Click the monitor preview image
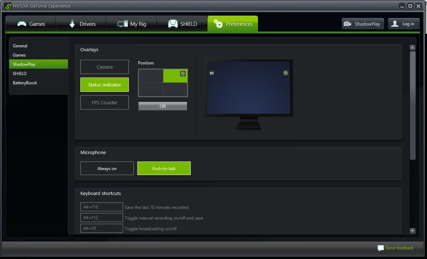The width and height of the screenshot is (427, 259). pos(249,94)
